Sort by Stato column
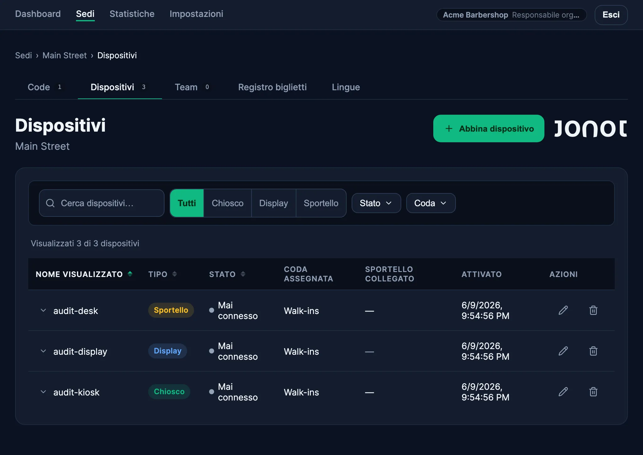 pyautogui.click(x=227, y=274)
